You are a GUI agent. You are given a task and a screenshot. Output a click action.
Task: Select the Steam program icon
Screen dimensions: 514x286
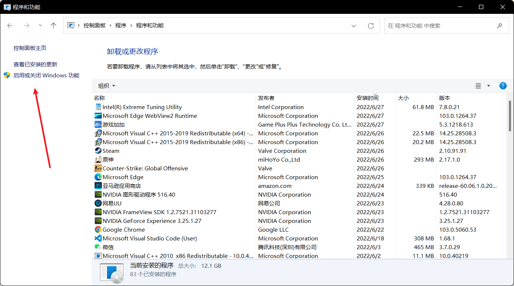coord(98,151)
